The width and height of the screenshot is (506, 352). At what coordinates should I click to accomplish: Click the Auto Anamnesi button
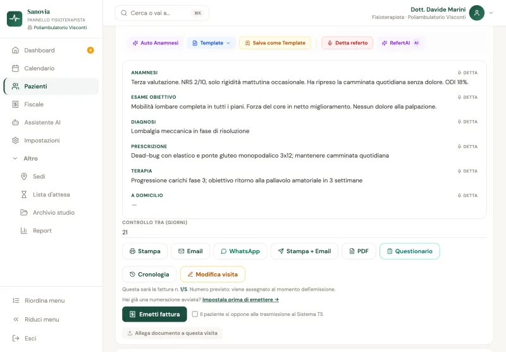coord(156,43)
